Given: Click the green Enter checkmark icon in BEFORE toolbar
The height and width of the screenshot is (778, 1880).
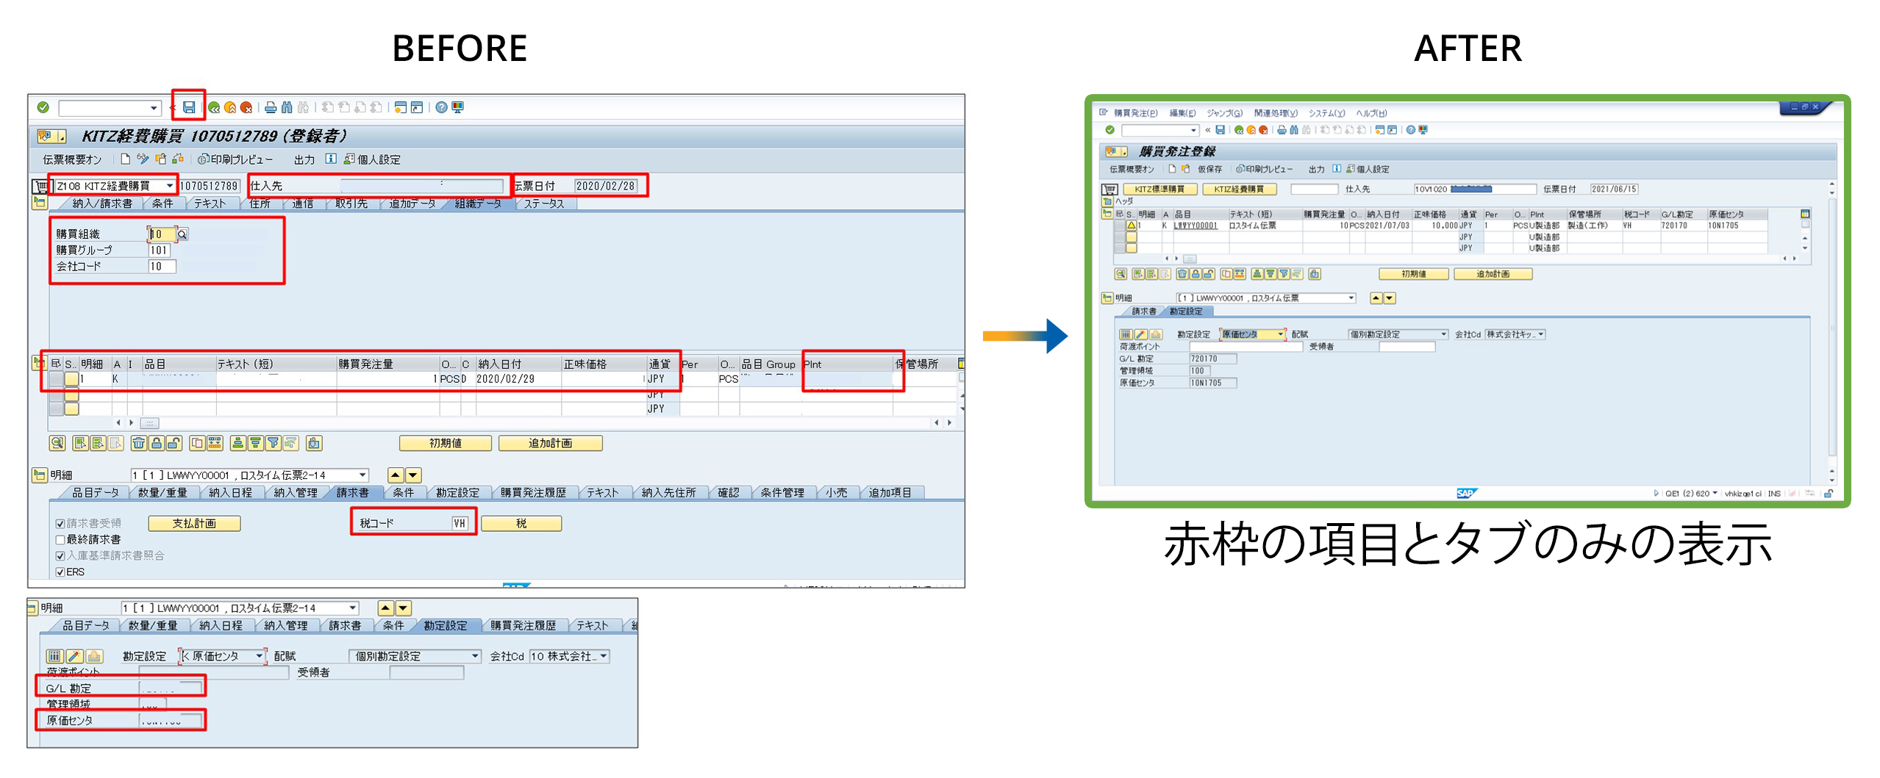Looking at the screenshot, I should 43,107.
